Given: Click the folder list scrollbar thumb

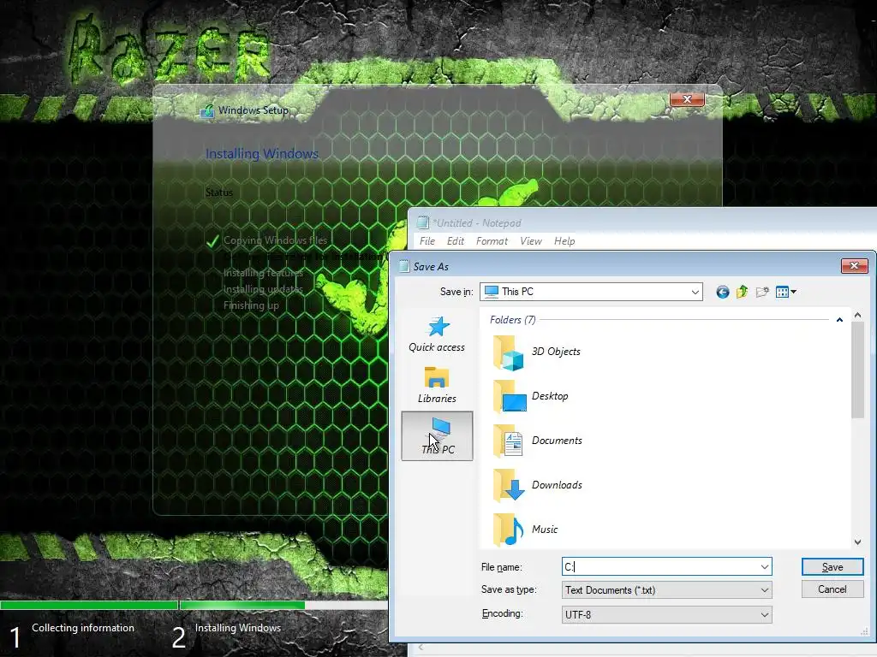Looking at the screenshot, I should tap(857, 370).
